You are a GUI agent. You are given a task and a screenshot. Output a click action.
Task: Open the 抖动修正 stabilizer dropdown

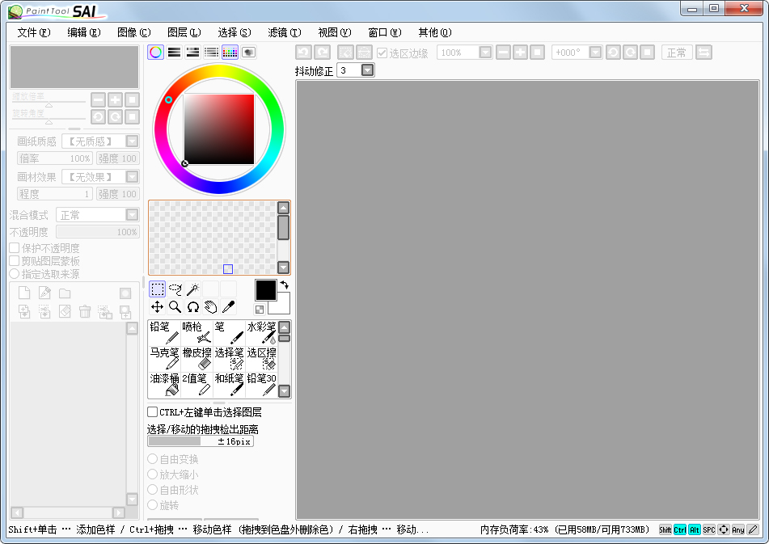click(367, 70)
